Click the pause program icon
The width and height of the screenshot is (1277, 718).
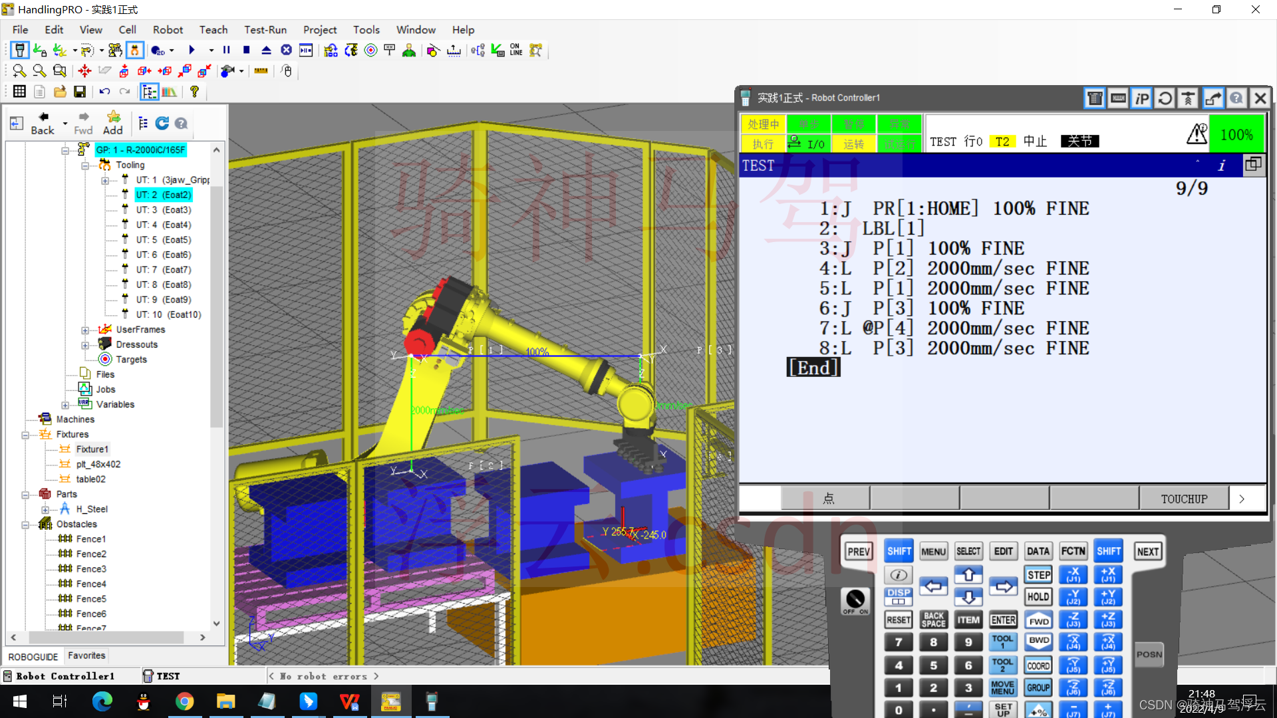226,50
